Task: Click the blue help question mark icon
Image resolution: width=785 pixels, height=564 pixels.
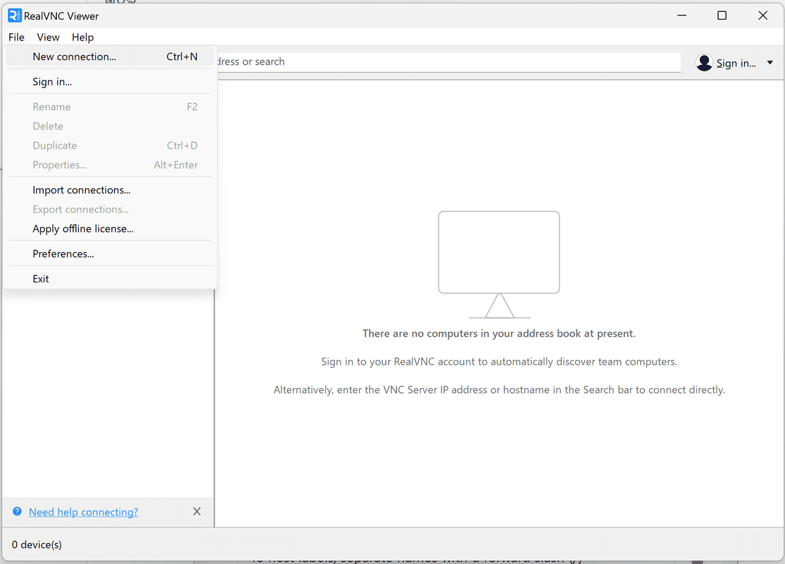Action: [x=18, y=512]
